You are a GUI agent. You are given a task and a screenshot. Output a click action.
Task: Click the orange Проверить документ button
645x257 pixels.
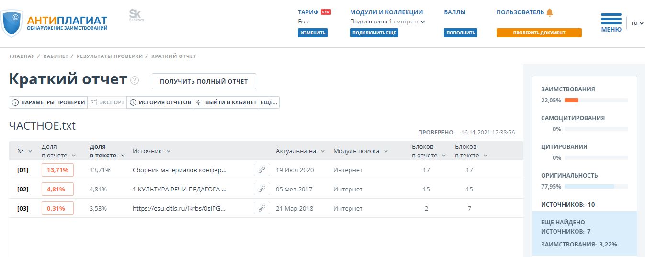[539, 33]
